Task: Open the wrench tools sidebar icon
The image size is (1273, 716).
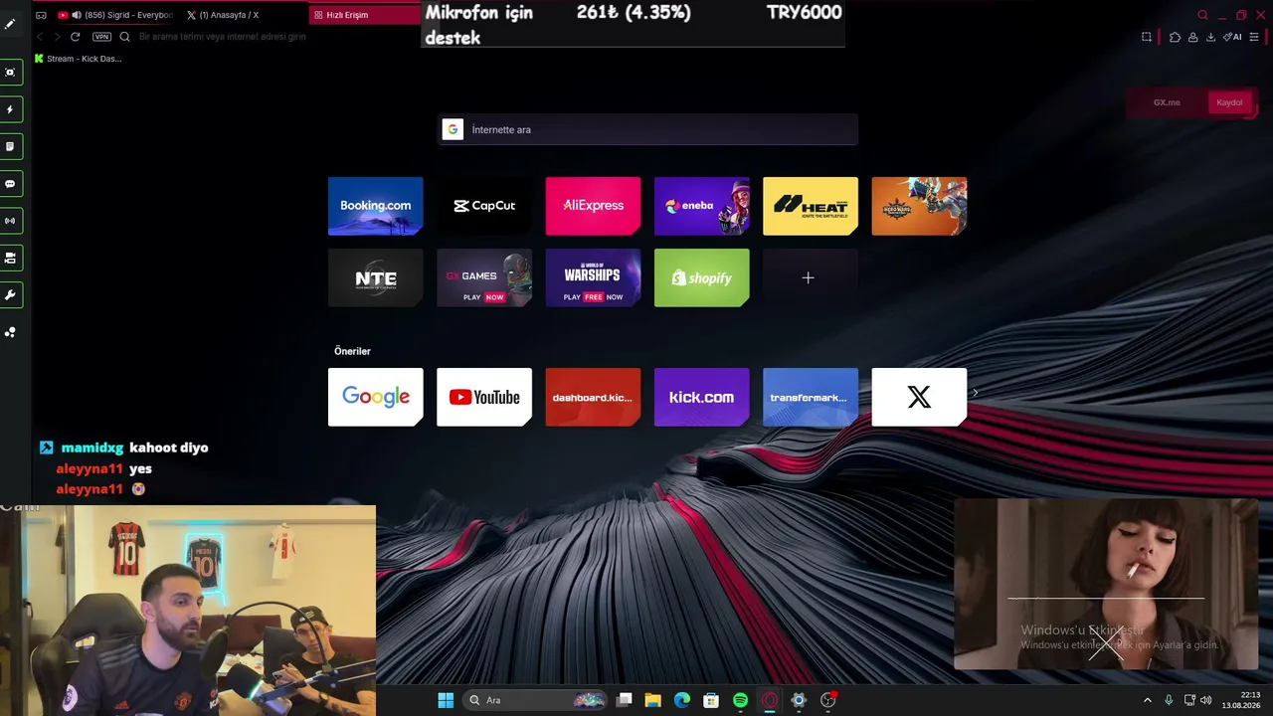Action: pyautogui.click(x=10, y=295)
